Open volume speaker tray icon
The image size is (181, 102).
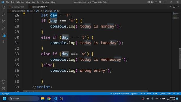tap(160, 99)
